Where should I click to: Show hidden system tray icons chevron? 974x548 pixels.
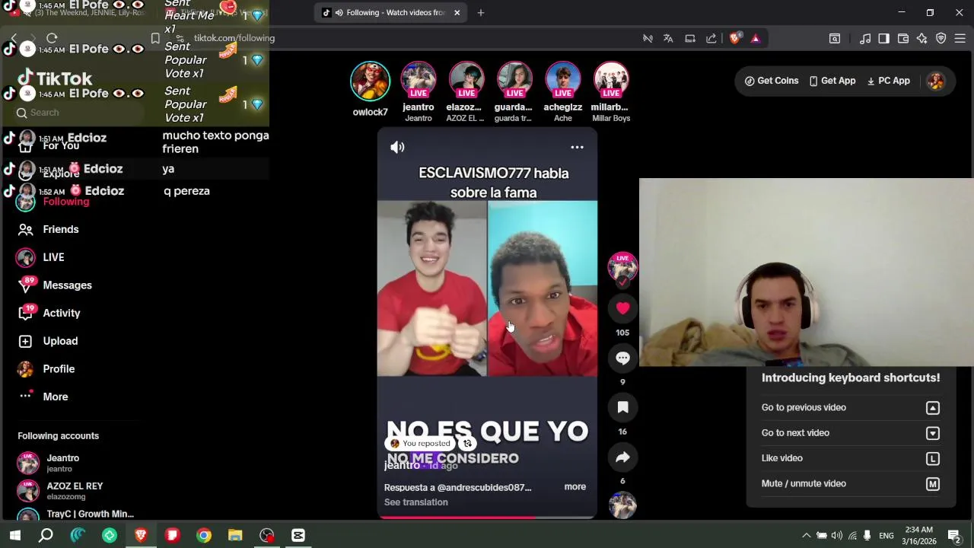pyautogui.click(x=807, y=535)
